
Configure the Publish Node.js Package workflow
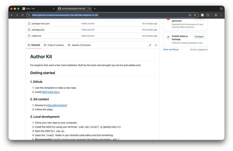tap(199, 37)
